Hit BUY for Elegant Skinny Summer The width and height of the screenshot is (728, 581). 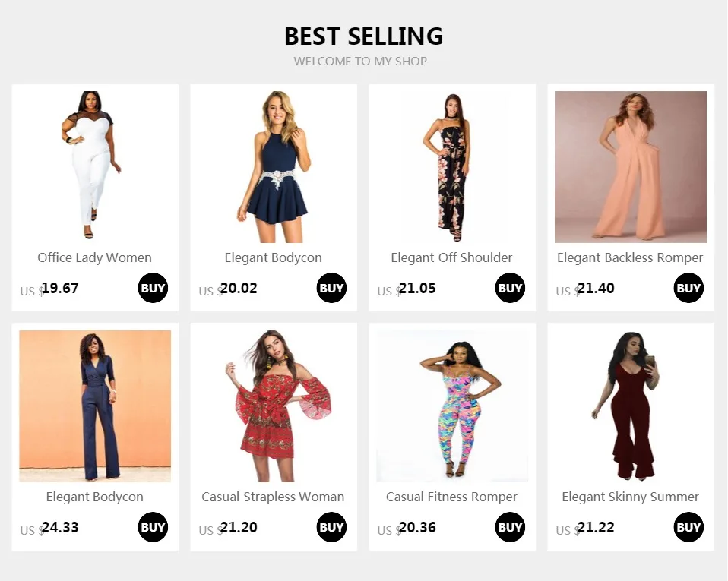688,527
